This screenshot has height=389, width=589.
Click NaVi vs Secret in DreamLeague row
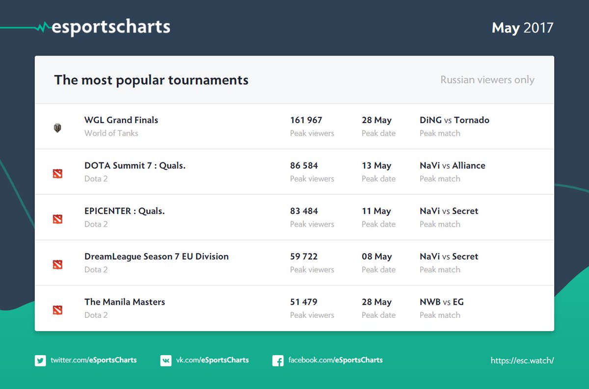click(x=449, y=257)
